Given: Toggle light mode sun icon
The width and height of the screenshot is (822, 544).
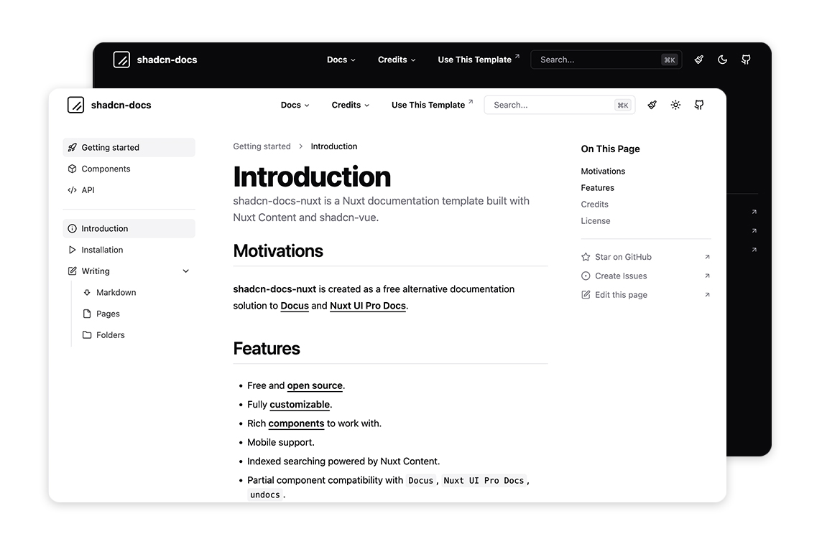Looking at the screenshot, I should [675, 105].
